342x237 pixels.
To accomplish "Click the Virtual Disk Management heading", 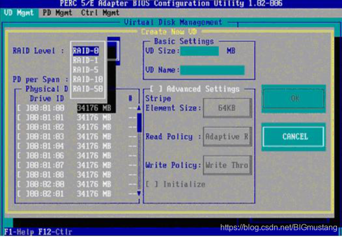I will (x=173, y=22).
